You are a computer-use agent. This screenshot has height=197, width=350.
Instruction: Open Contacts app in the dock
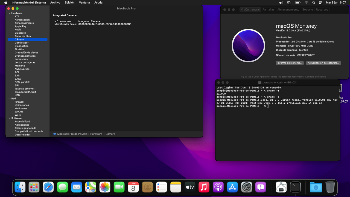pos(148,187)
